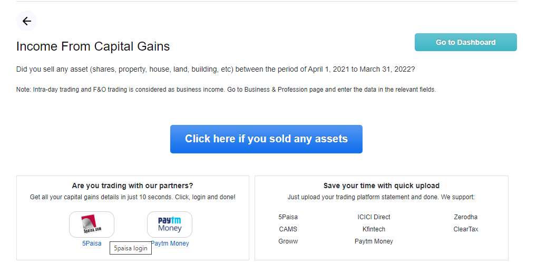Click the back arrow icon

coord(26,21)
